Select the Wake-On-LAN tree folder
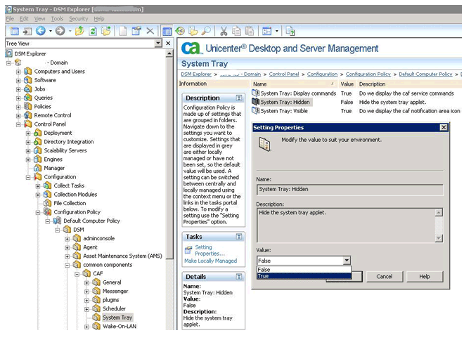The width and height of the screenshot is (464, 340). coord(119,327)
